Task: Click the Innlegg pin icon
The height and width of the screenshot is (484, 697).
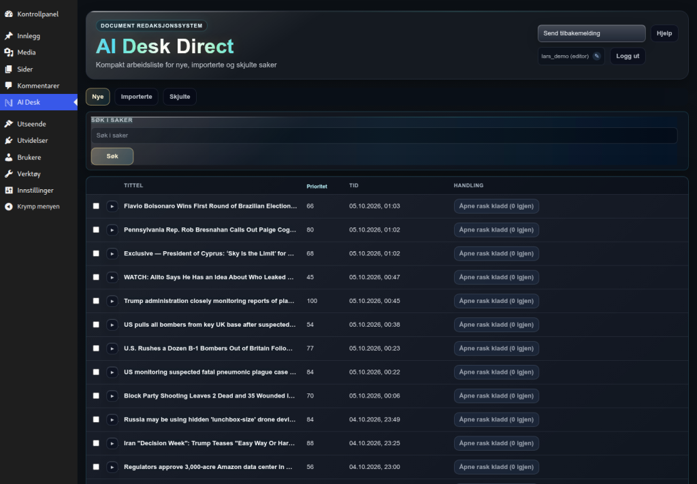Action: pos(8,35)
